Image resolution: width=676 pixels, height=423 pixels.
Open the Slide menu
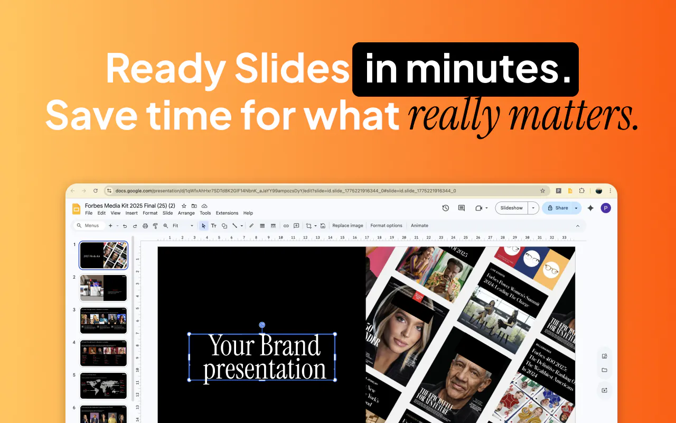click(167, 213)
